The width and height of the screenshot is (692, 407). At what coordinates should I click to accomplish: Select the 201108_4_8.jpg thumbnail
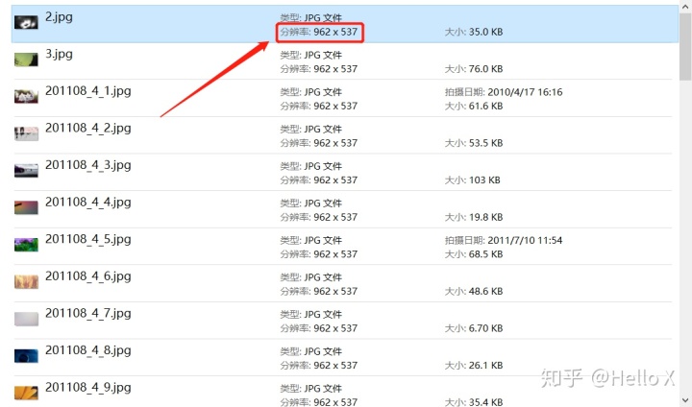(x=26, y=355)
